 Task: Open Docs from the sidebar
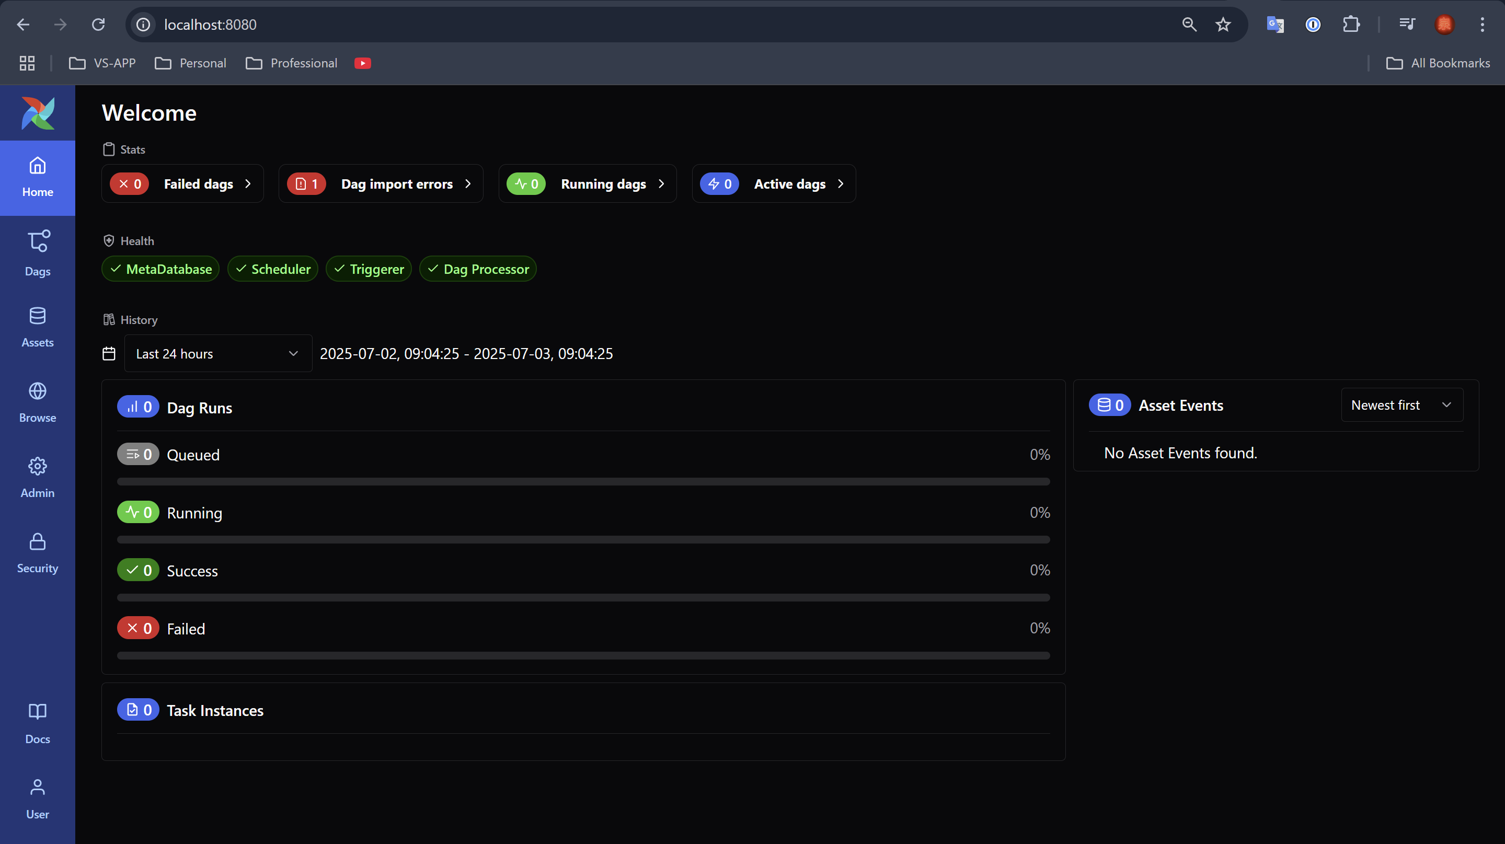(38, 724)
